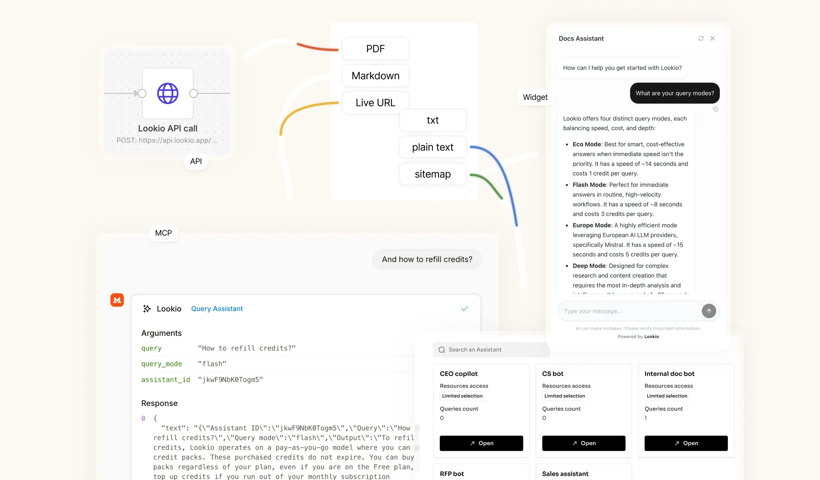Open the CEO copilot assistant
This screenshot has height=480, width=820.
[481, 443]
